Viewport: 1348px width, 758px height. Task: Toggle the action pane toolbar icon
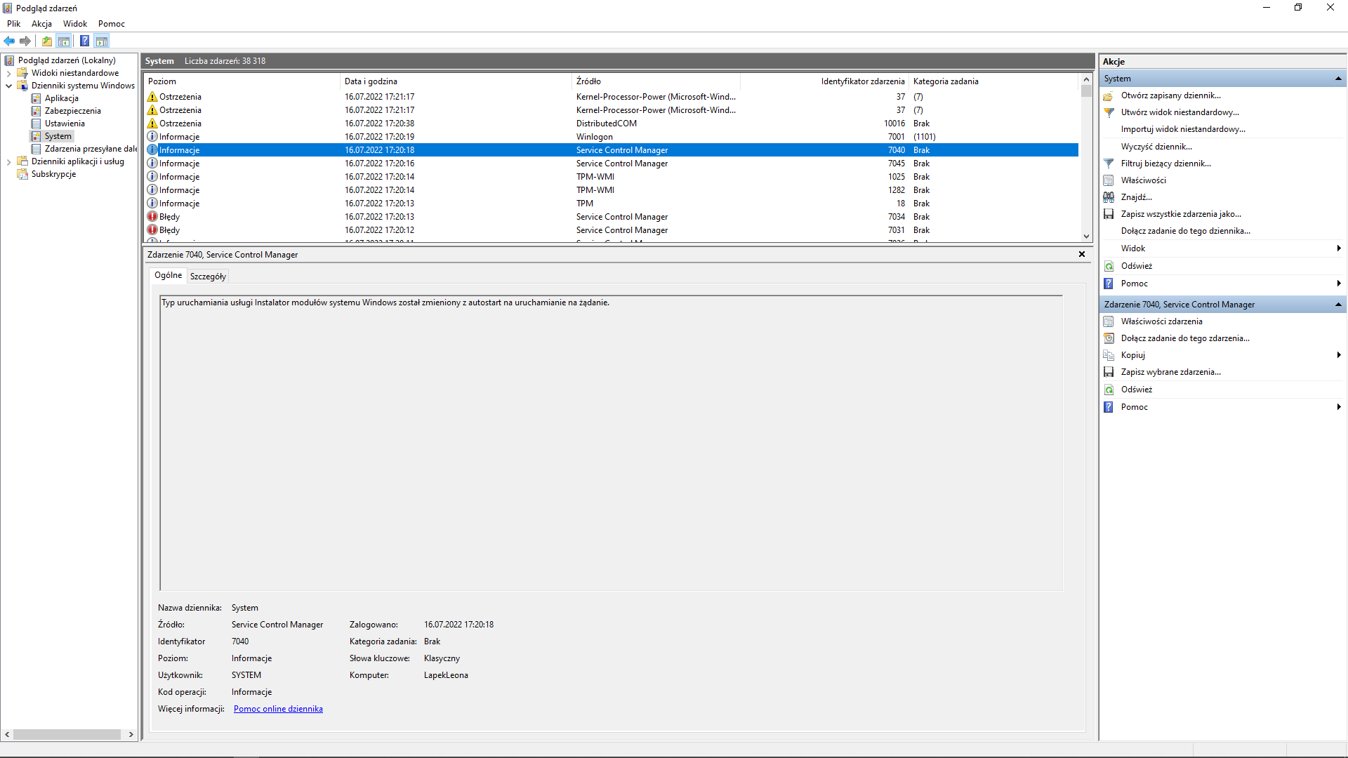tap(102, 41)
